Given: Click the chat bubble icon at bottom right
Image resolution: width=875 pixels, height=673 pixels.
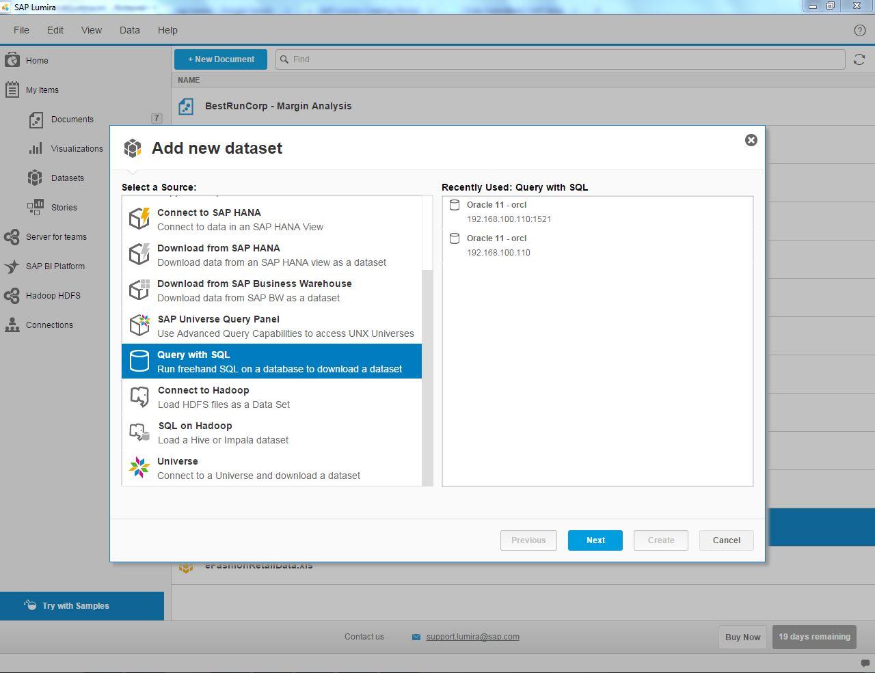Looking at the screenshot, I should (x=865, y=663).
